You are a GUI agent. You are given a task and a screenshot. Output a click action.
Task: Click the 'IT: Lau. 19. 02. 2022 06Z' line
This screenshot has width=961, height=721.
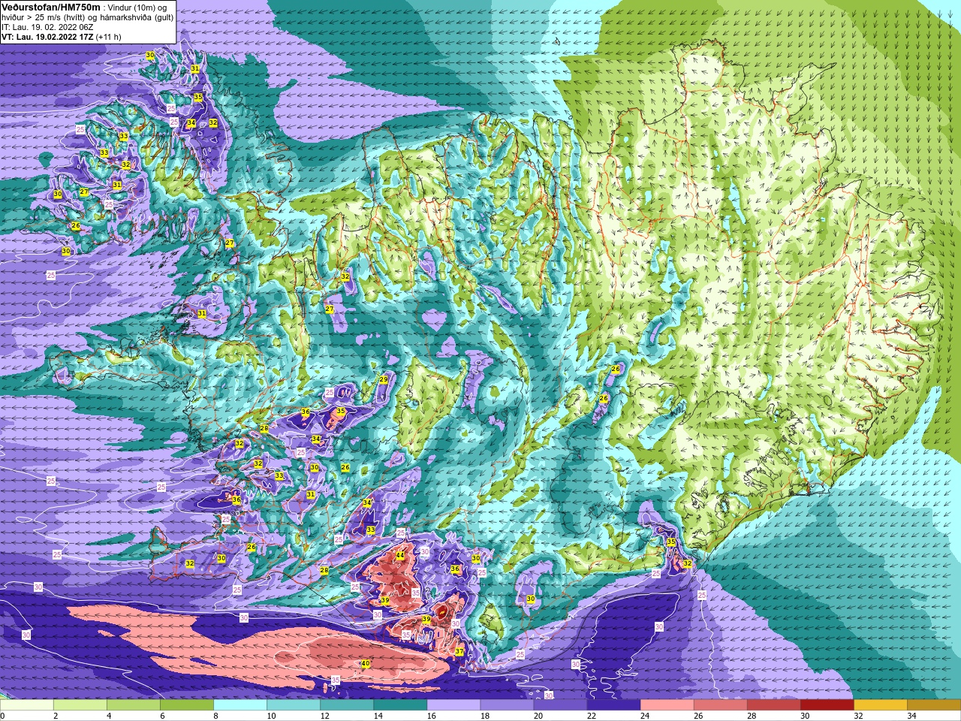point(47,27)
